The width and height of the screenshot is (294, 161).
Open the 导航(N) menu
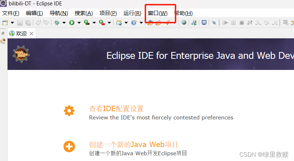tap(59, 13)
